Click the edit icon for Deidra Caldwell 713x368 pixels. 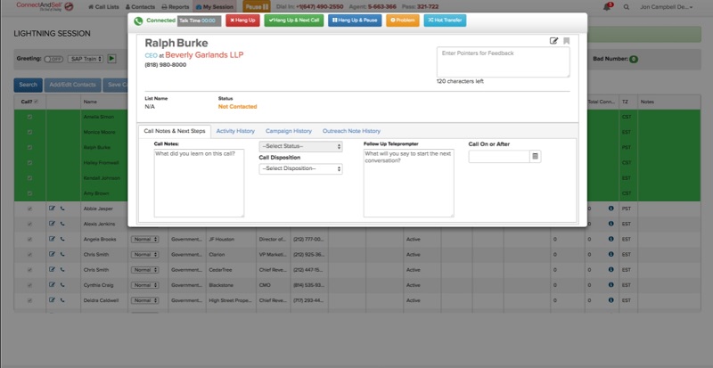pos(52,300)
